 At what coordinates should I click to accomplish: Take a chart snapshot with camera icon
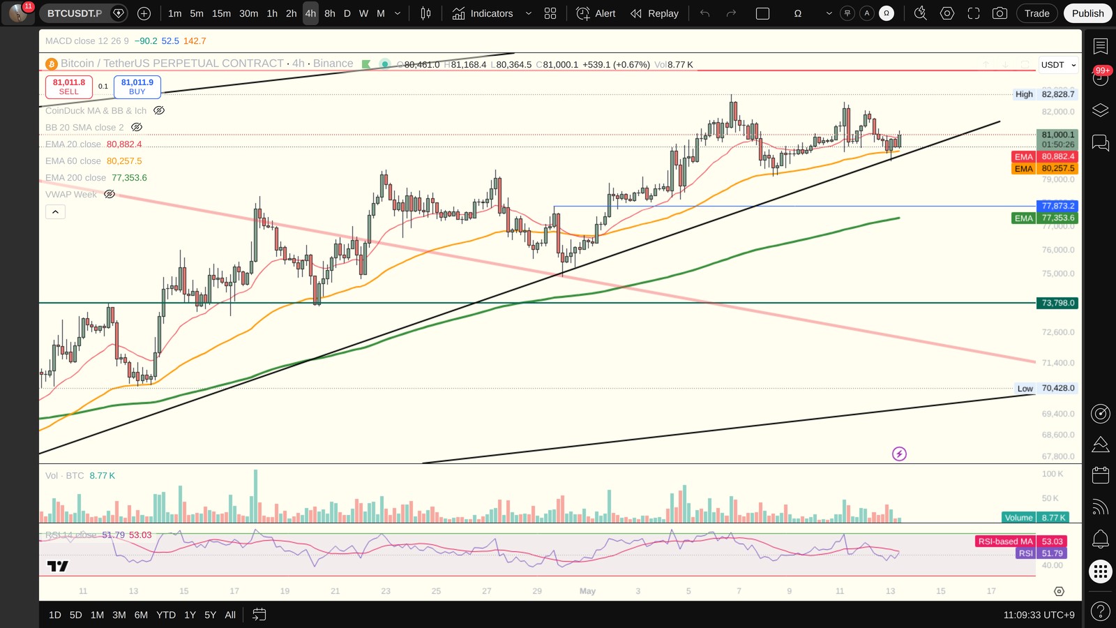point(1000,13)
